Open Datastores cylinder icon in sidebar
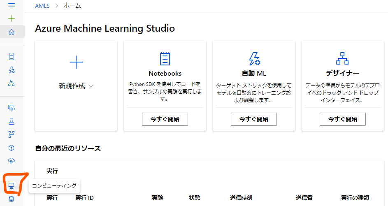Image resolution: width=388 pixels, height=206 pixels. pos(12,199)
